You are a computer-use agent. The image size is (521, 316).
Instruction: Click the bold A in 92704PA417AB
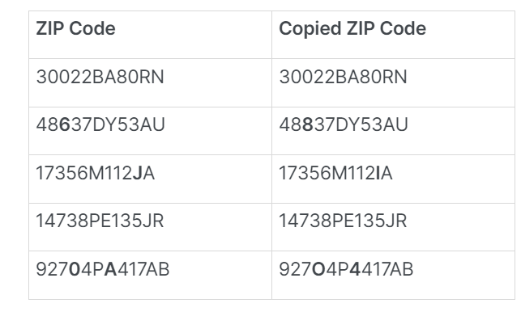click(110, 269)
